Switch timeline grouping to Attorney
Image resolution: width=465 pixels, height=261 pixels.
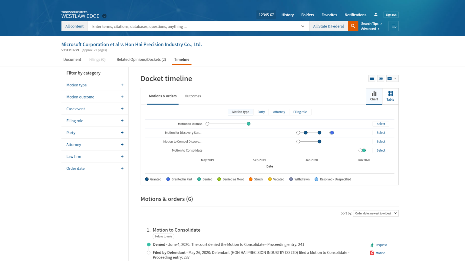pos(279,112)
